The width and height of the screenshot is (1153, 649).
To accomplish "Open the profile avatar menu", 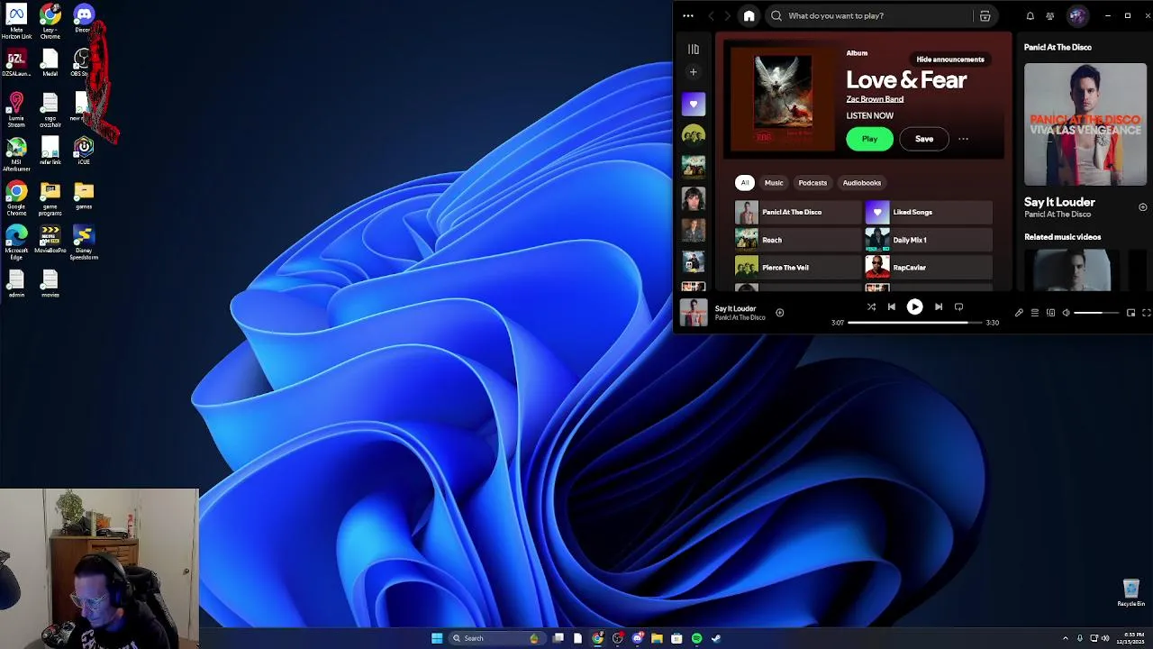I will [x=1077, y=15].
